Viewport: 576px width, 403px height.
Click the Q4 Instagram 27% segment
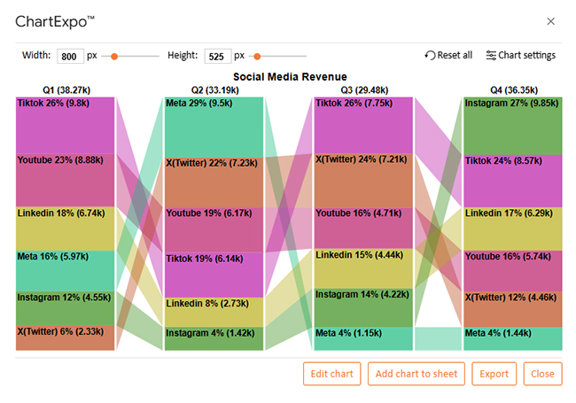(513, 126)
